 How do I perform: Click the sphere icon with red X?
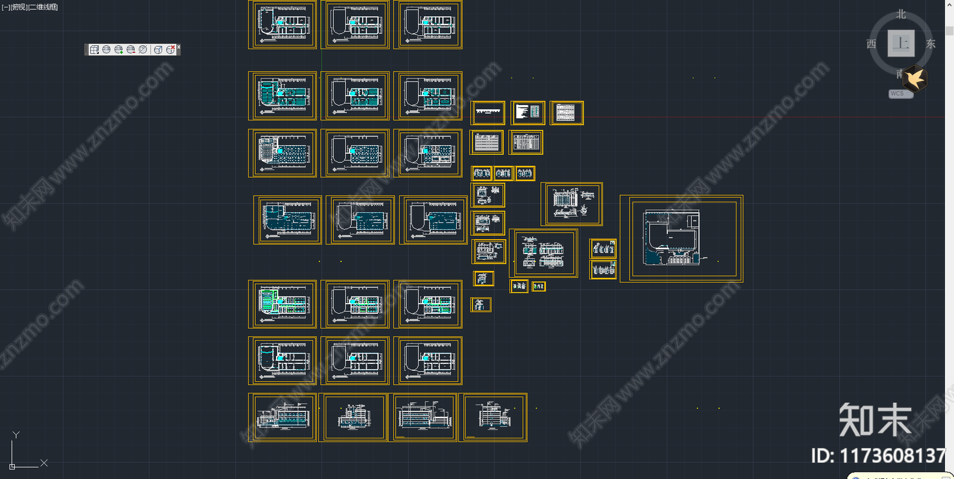[x=171, y=50]
